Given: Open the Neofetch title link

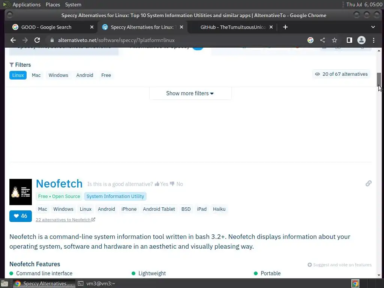Looking at the screenshot, I should point(59,184).
